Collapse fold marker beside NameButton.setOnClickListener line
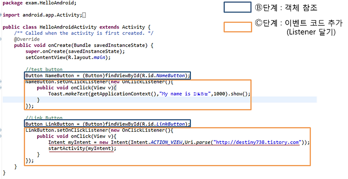 (x=1, y=82)
